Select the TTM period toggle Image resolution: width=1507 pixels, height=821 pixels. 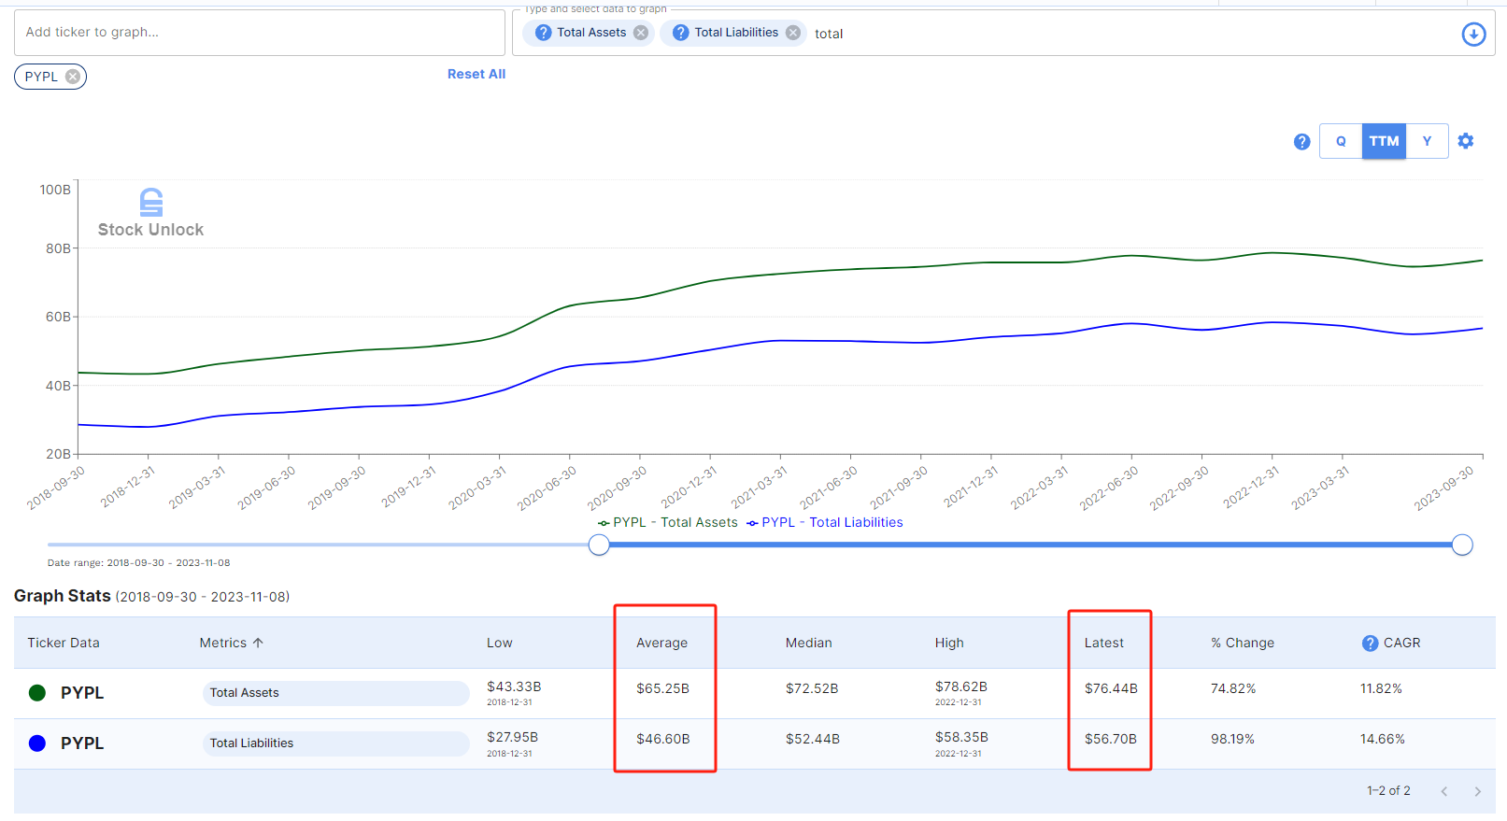tap(1384, 141)
